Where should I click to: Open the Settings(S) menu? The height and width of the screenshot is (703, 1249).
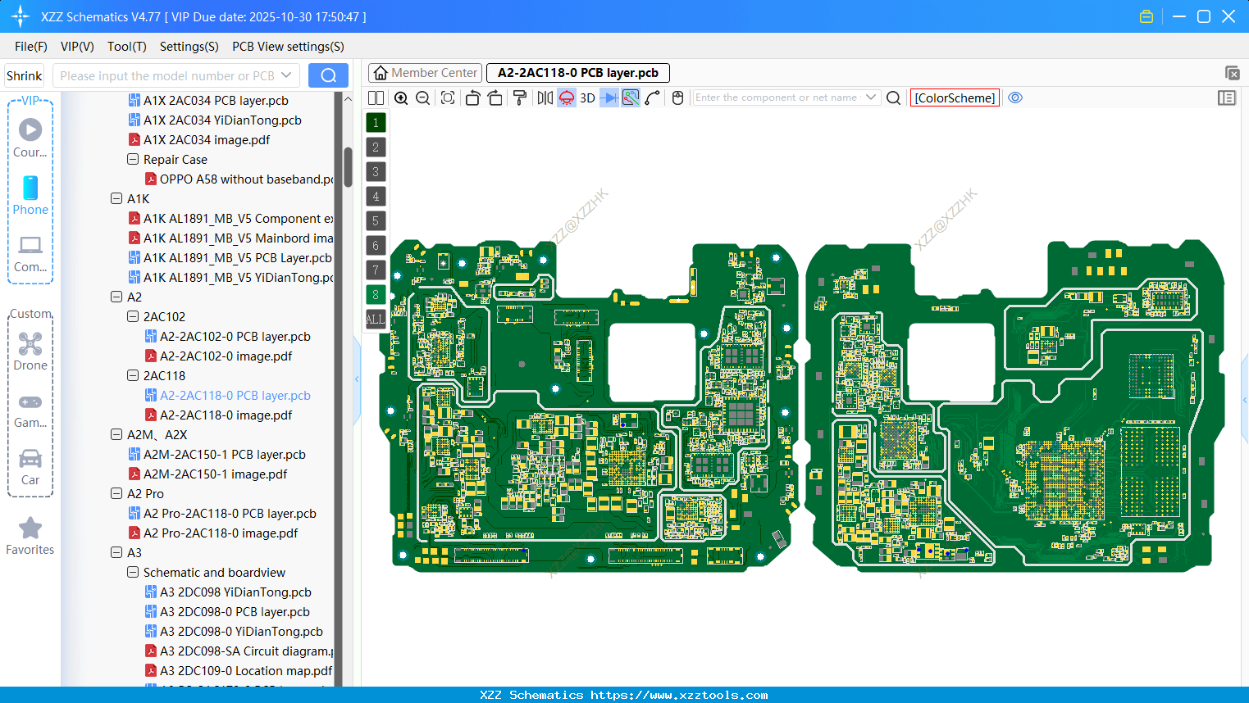[x=189, y=47]
